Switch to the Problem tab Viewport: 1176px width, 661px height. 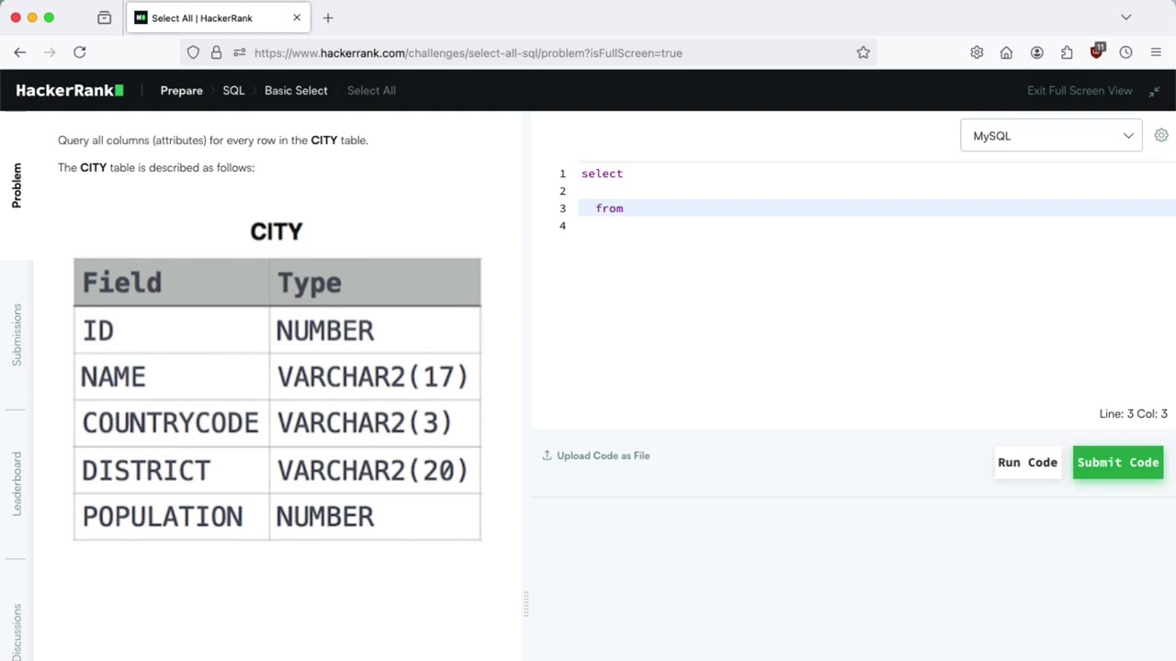(x=17, y=185)
